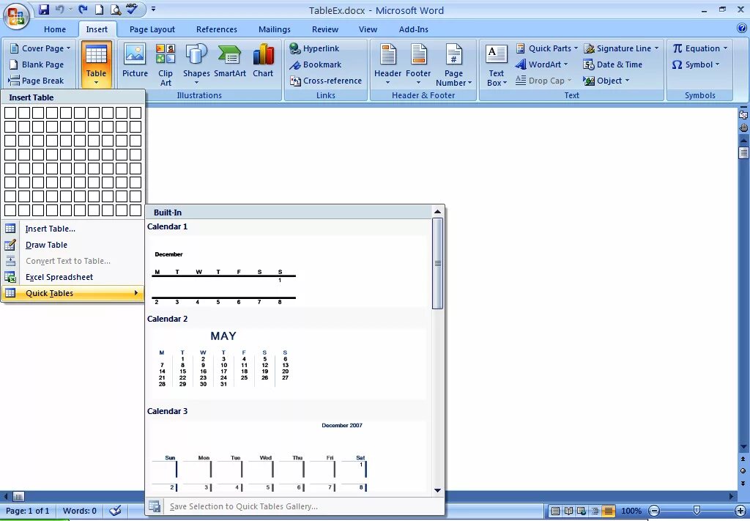Run Spelling check ABC icon
Viewport: 750px width, 521px height.
tap(132, 9)
